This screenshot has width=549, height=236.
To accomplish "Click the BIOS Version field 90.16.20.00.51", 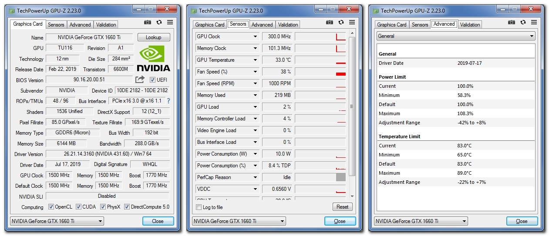I will [89, 80].
